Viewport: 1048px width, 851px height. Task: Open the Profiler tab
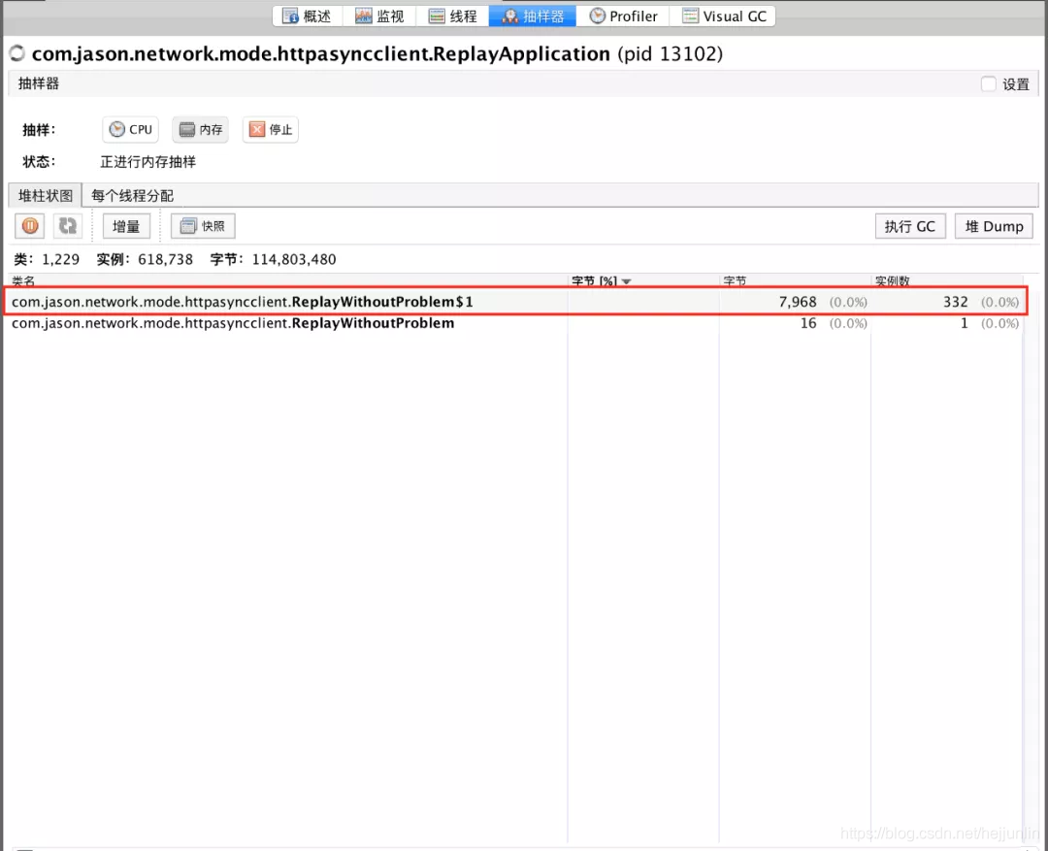(x=623, y=16)
